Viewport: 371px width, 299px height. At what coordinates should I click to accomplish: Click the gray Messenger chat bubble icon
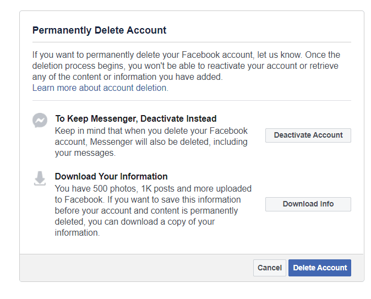click(40, 120)
